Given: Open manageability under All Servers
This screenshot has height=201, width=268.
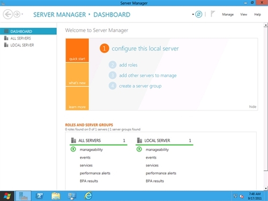Looking at the screenshot, I should [x=91, y=150].
